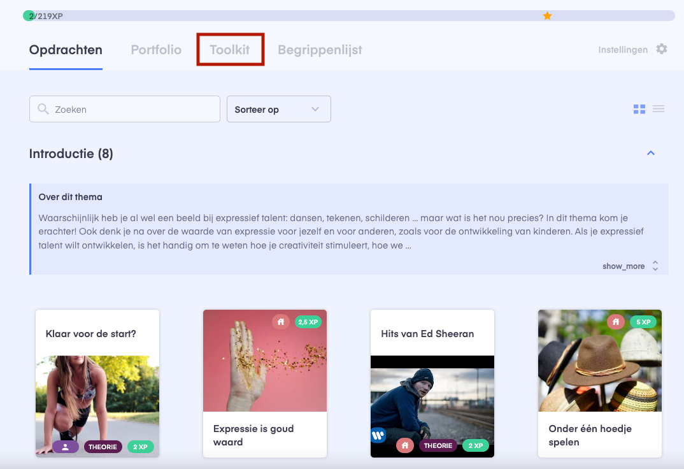The width and height of the screenshot is (684, 469).
Task: Click 2 XP badge on Klaar voor de start
Action: click(x=141, y=447)
